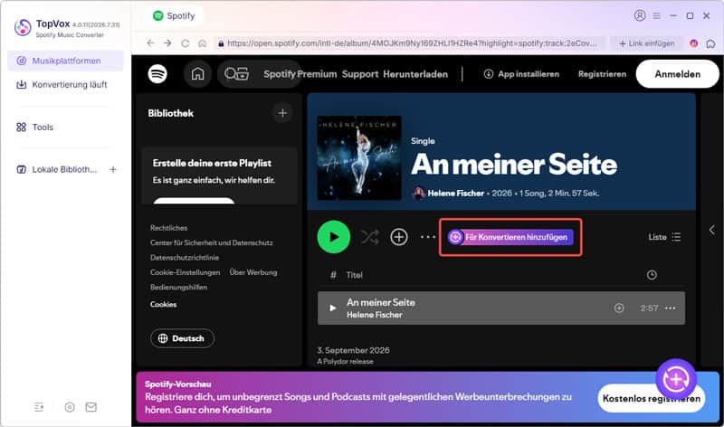Image resolution: width=724 pixels, height=427 pixels.
Task: Open Spotify home button
Action: coord(197,74)
